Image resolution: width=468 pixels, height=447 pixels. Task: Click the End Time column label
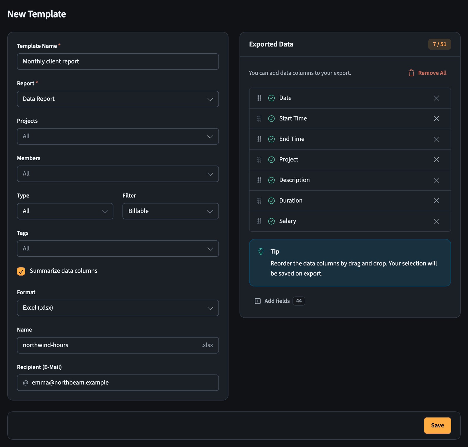click(292, 139)
